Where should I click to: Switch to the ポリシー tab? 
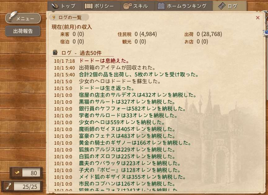tap(101, 6)
